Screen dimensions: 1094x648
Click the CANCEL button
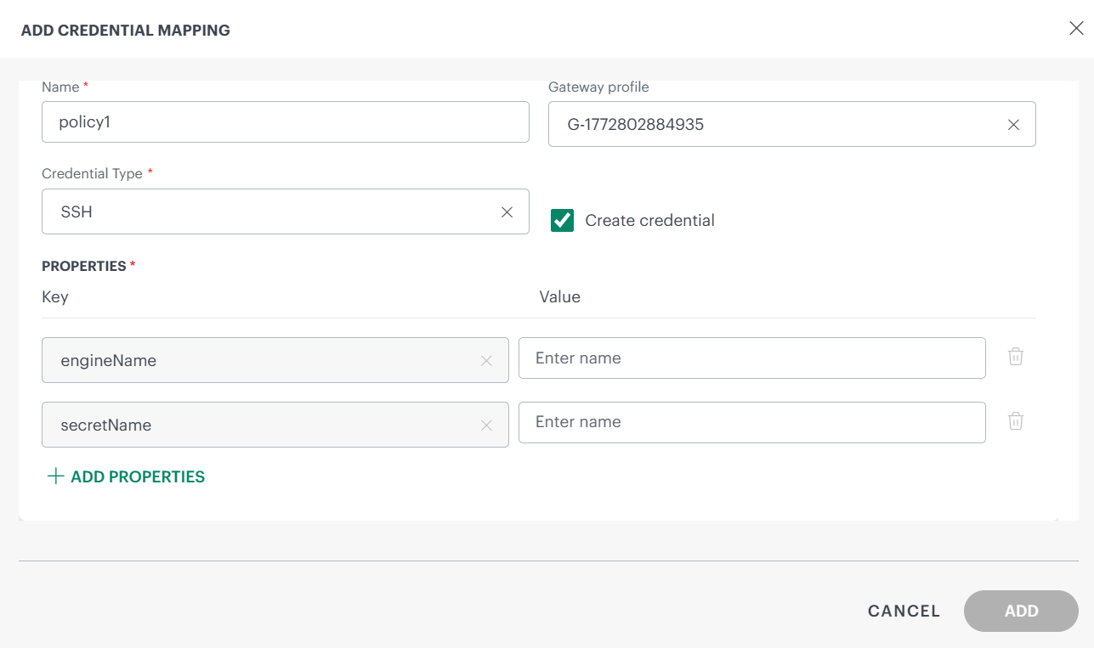click(903, 611)
